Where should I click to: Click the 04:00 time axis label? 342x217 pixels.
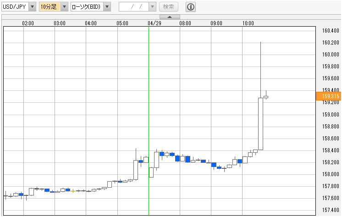tap(91, 23)
